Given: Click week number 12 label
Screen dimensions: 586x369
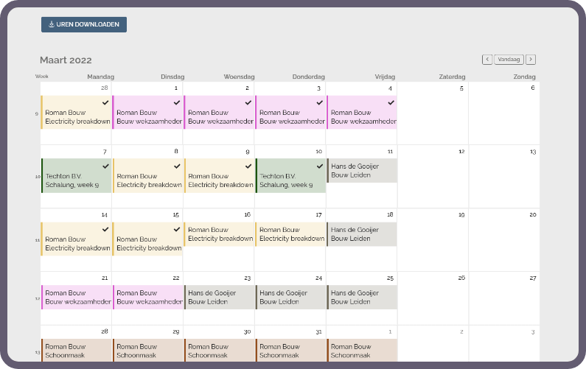Looking at the screenshot, I should 38,298.
